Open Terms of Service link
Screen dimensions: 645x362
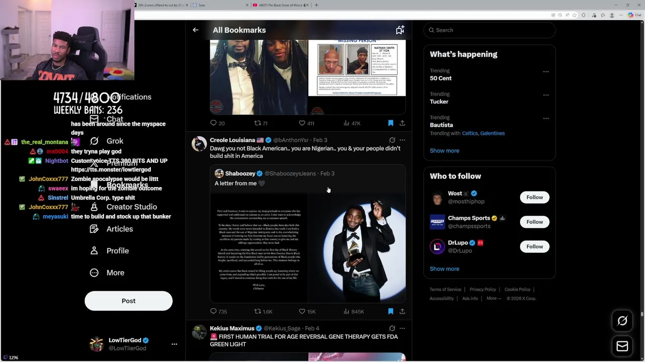[x=445, y=290]
